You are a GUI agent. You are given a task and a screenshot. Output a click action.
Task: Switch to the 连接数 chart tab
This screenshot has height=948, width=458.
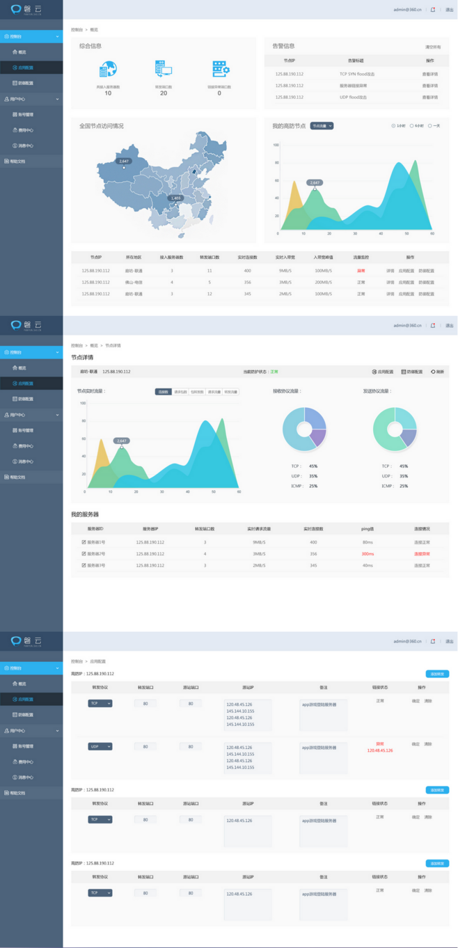pos(163,392)
